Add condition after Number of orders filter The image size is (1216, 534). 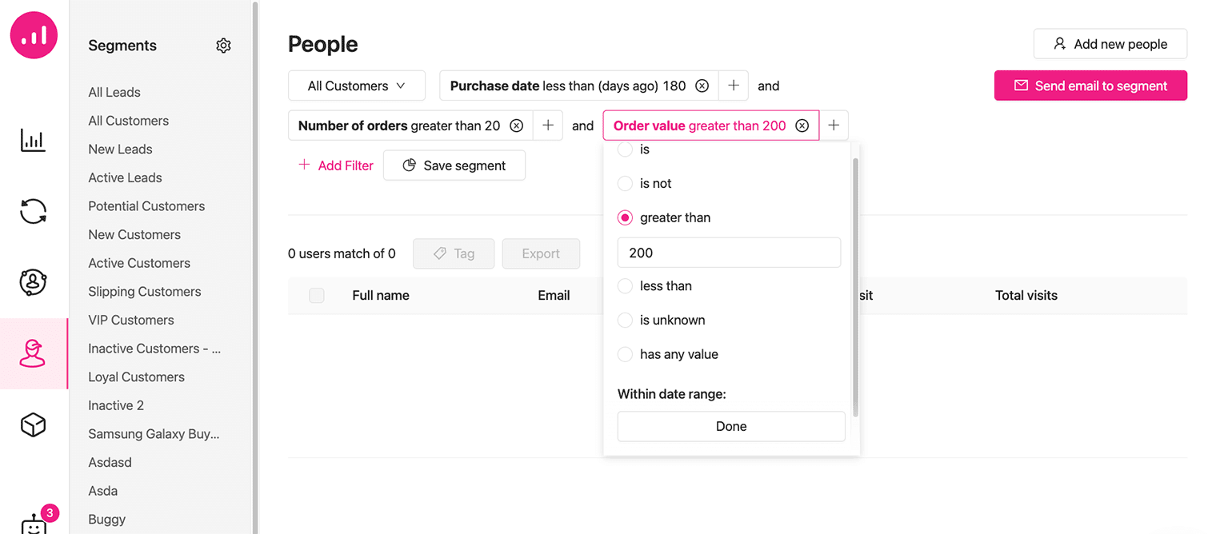(x=547, y=126)
